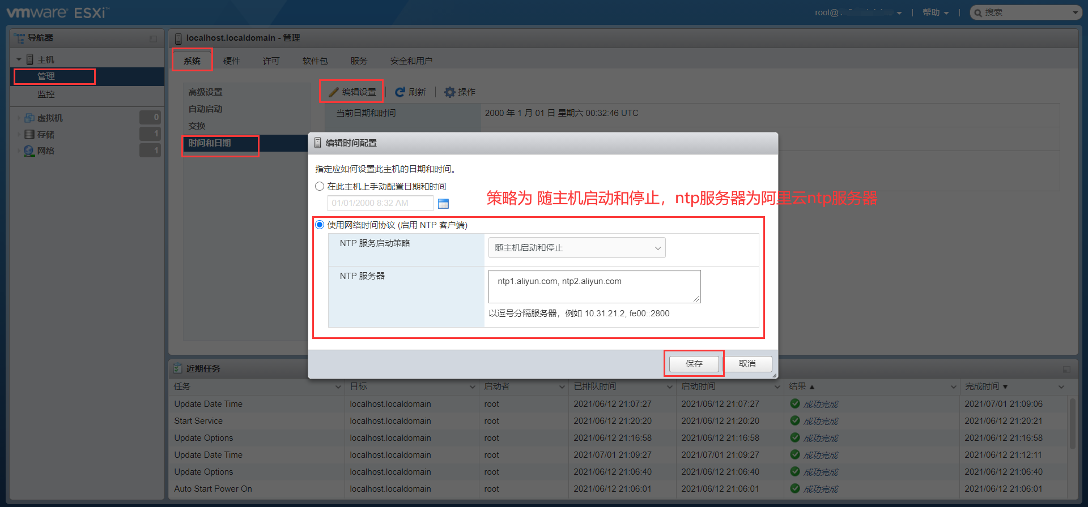
Task: Click the storage icon in navigator
Action: [x=29, y=134]
